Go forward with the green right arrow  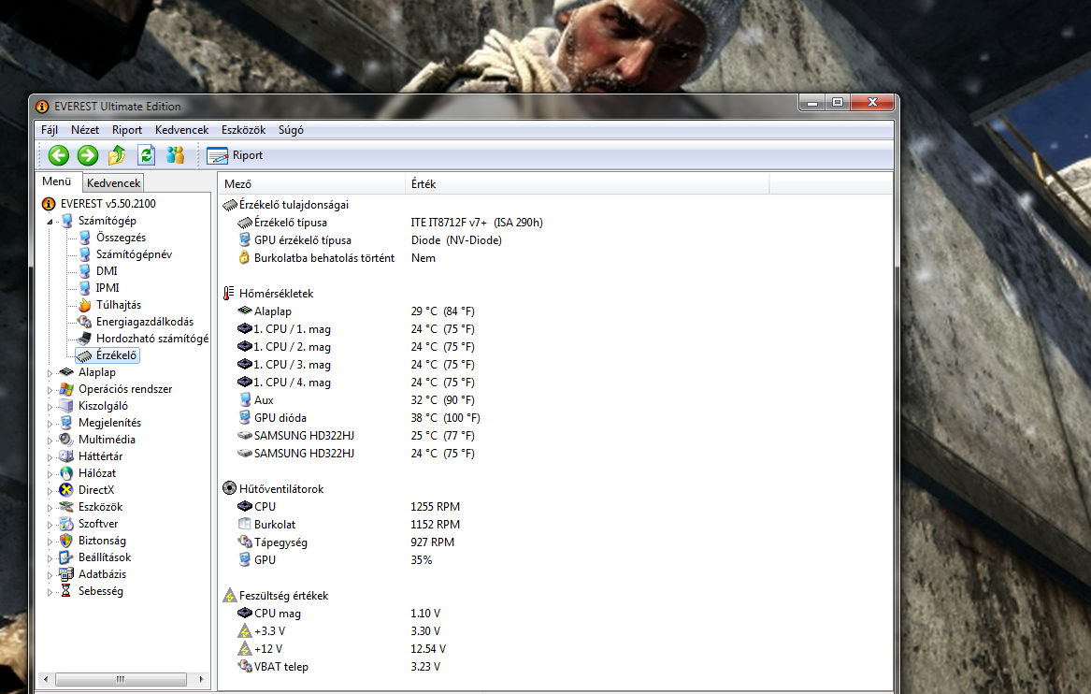pyautogui.click(x=88, y=155)
